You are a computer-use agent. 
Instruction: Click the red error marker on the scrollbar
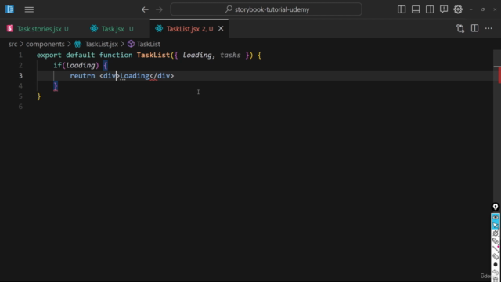499,75
